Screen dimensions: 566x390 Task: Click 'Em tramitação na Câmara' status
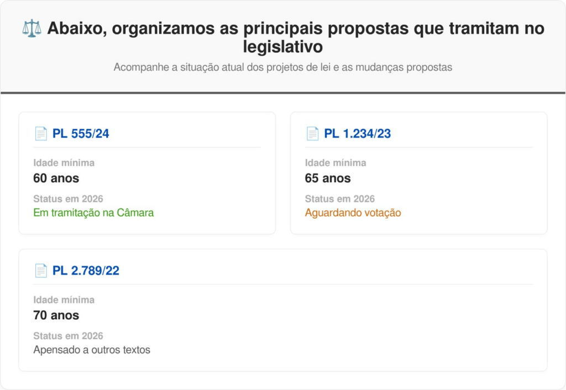(93, 213)
